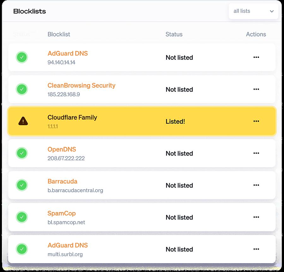This screenshot has width=284, height=272.
Task: Click the green check icon beside Barracuda
Action: tap(22, 185)
